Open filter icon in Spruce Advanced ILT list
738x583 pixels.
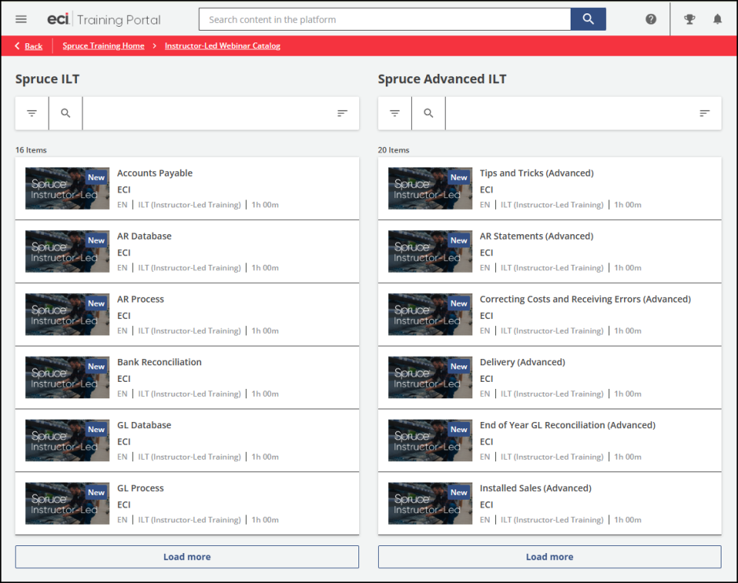click(x=395, y=113)
